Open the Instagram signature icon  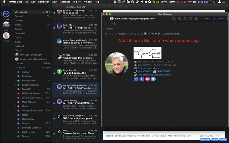tap(147, 79)
